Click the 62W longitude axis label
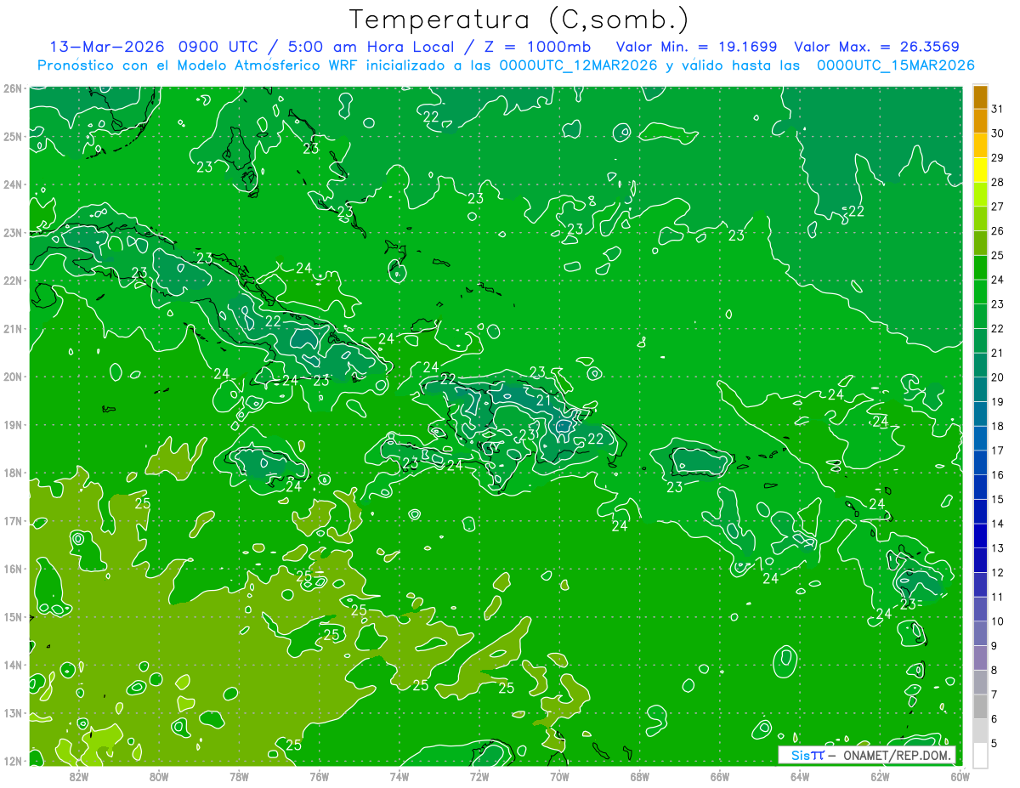This screenshot has height=788, width=1020. (880, 776)
